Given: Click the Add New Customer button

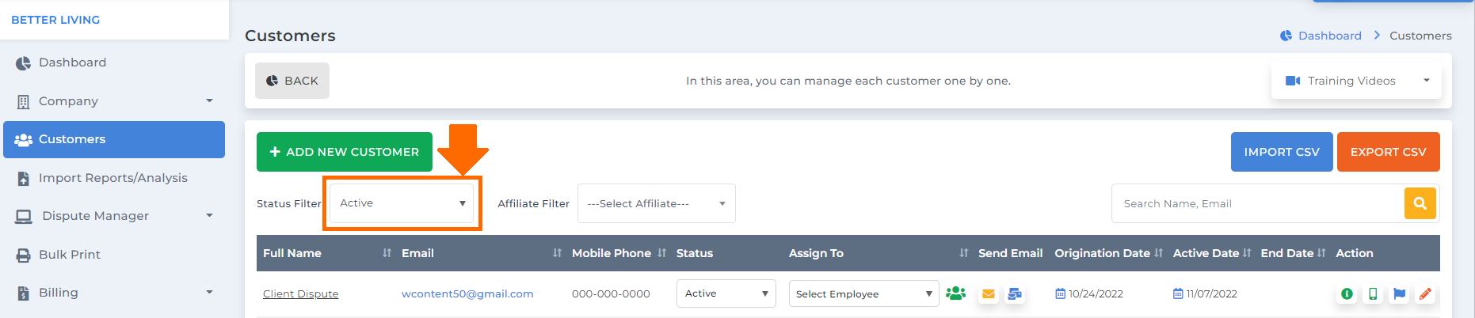Looking at the screenshot, I should click(345, 152).
